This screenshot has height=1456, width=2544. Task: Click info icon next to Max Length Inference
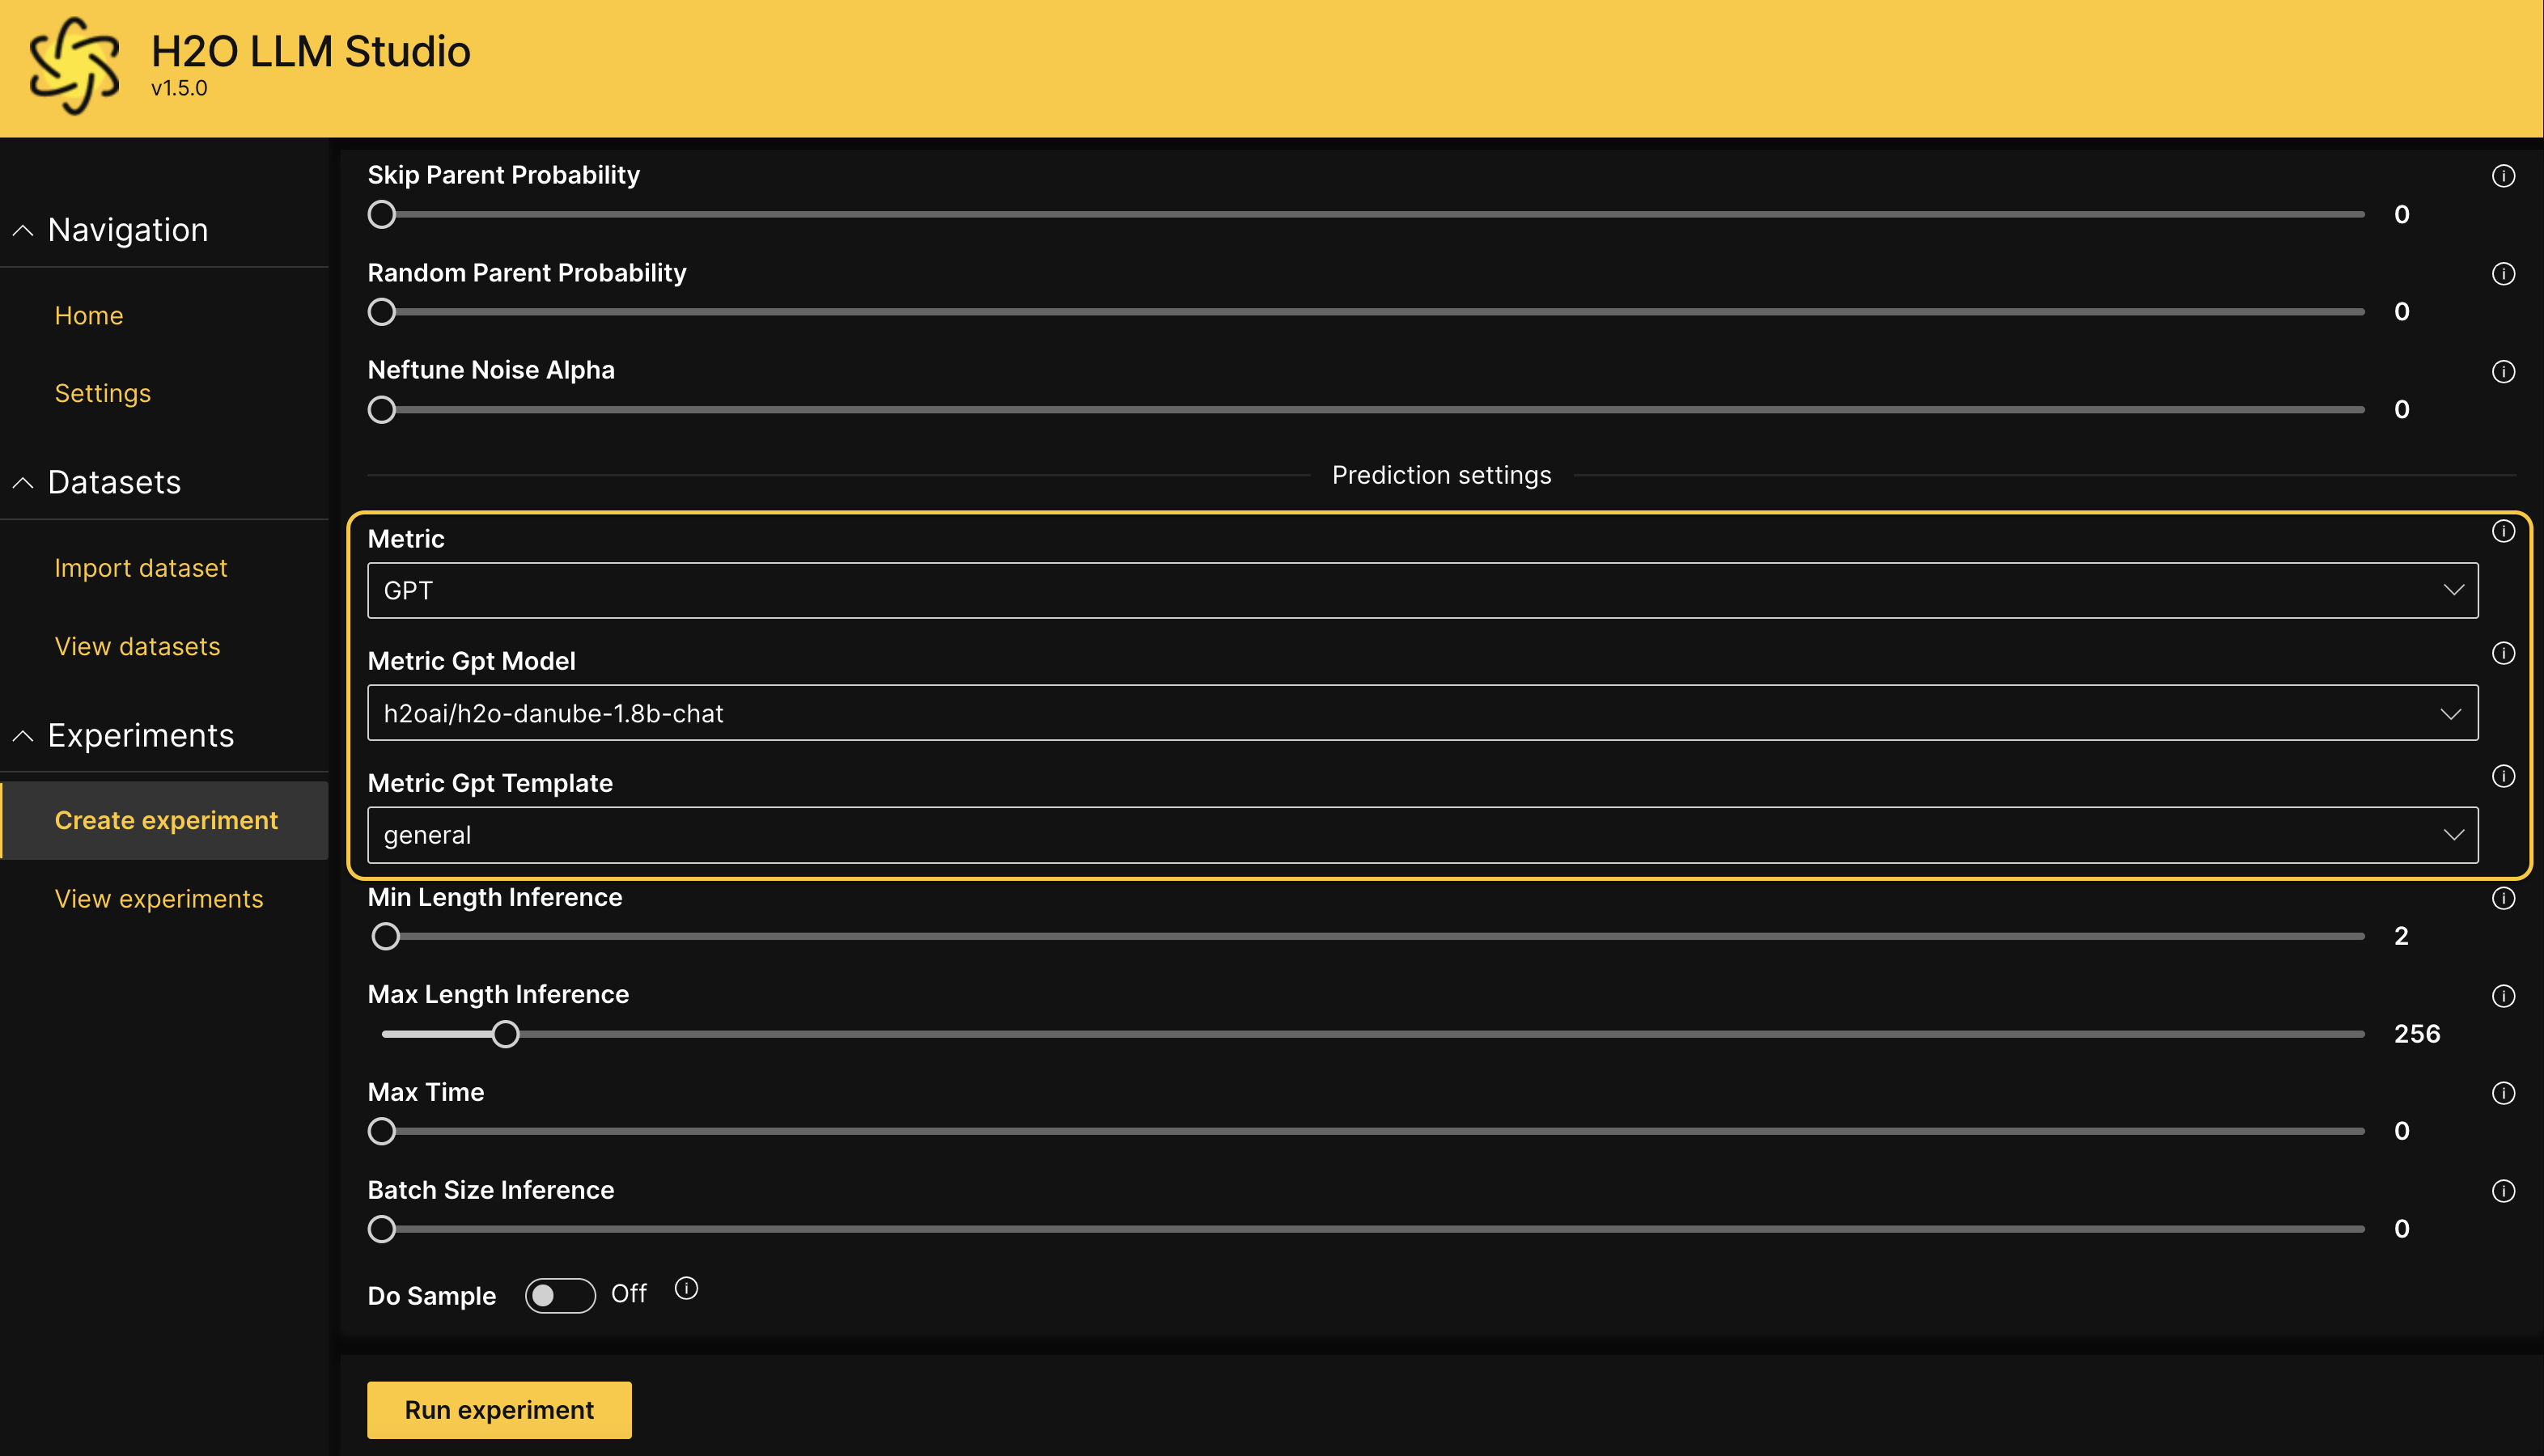tap(2503, 996)
